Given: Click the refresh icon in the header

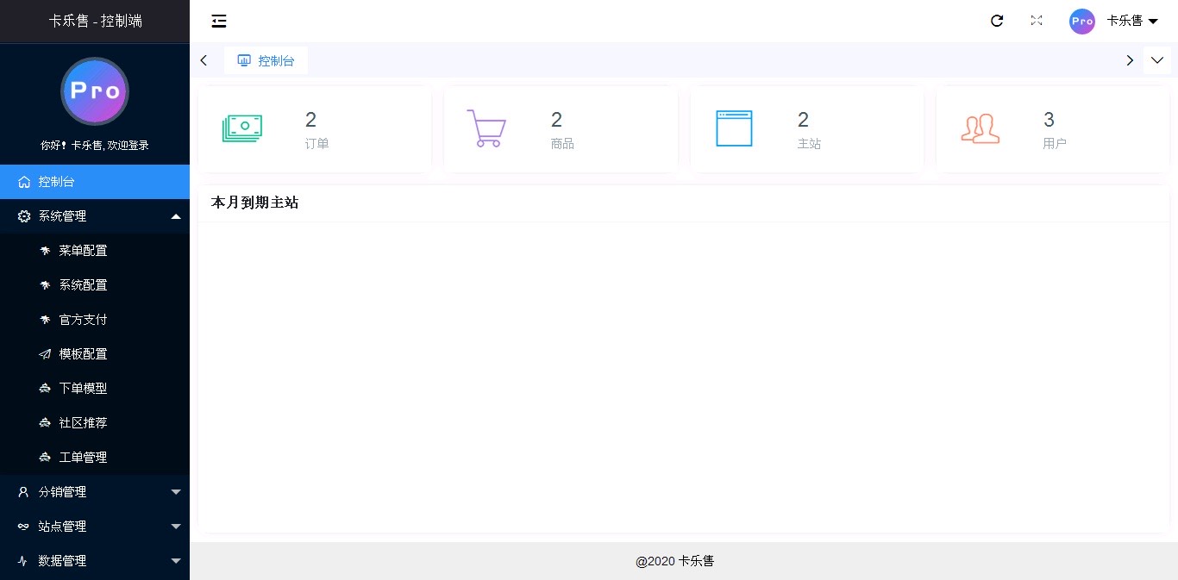Looking at the screenshot, I should coord(997,21).
